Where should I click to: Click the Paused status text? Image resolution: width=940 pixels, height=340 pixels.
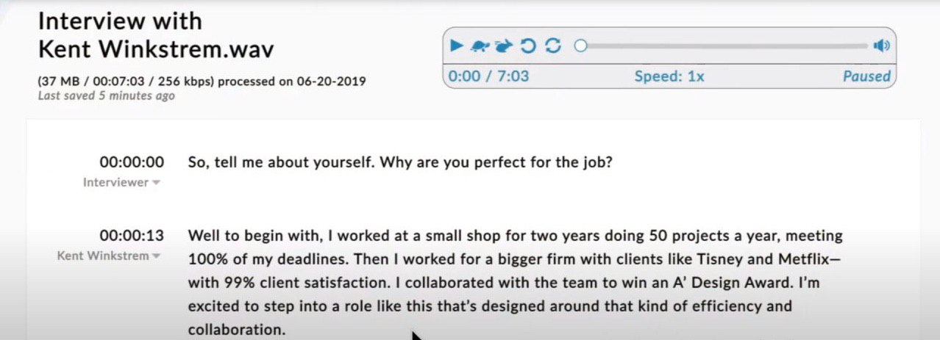(x=866, y=76)
